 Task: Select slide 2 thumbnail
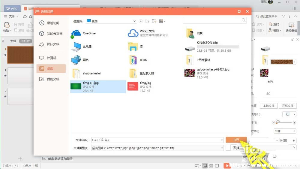(x=20, y=76)
